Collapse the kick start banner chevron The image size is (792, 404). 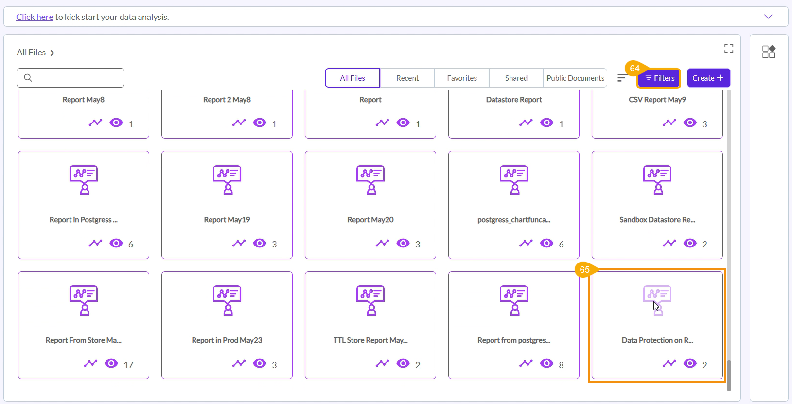[x=768, y=17]
